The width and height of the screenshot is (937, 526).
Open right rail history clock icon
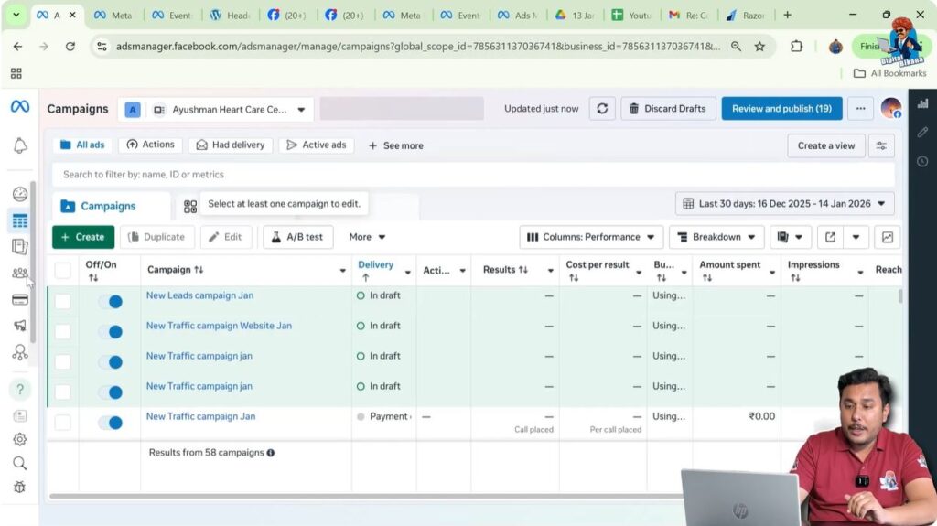click(923, 161)
